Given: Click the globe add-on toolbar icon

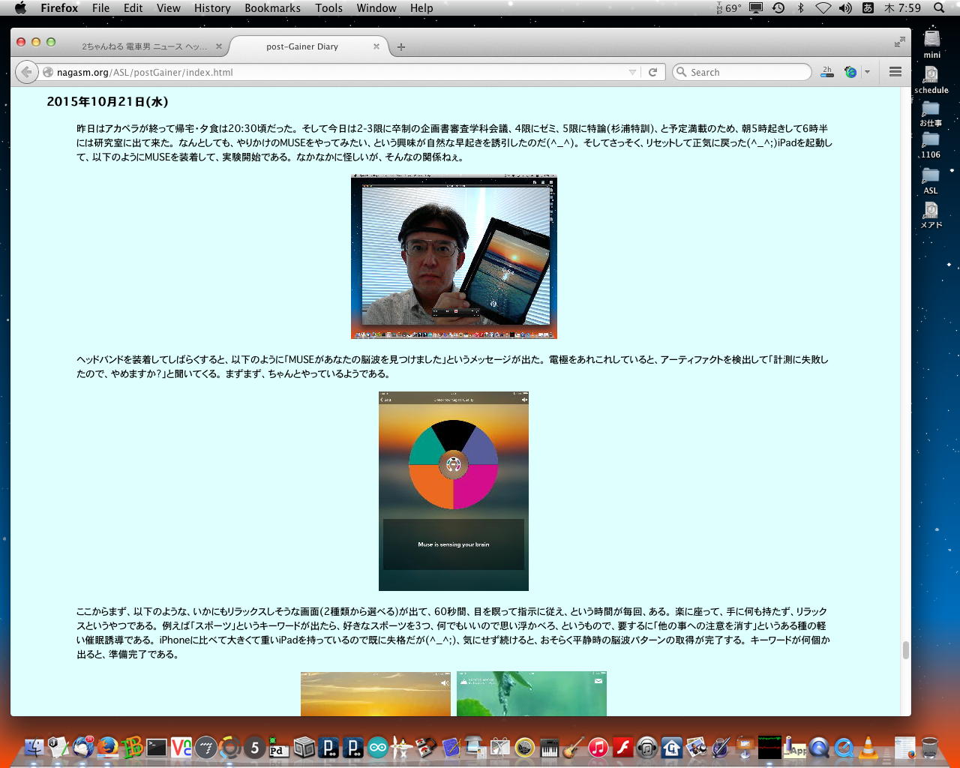Looking at the screenshot, I should (850, 72).
